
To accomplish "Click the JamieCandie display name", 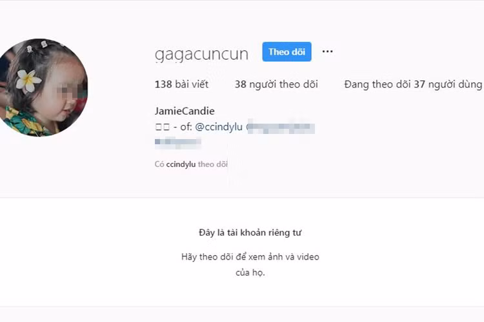I will click(x=185, y=111).
